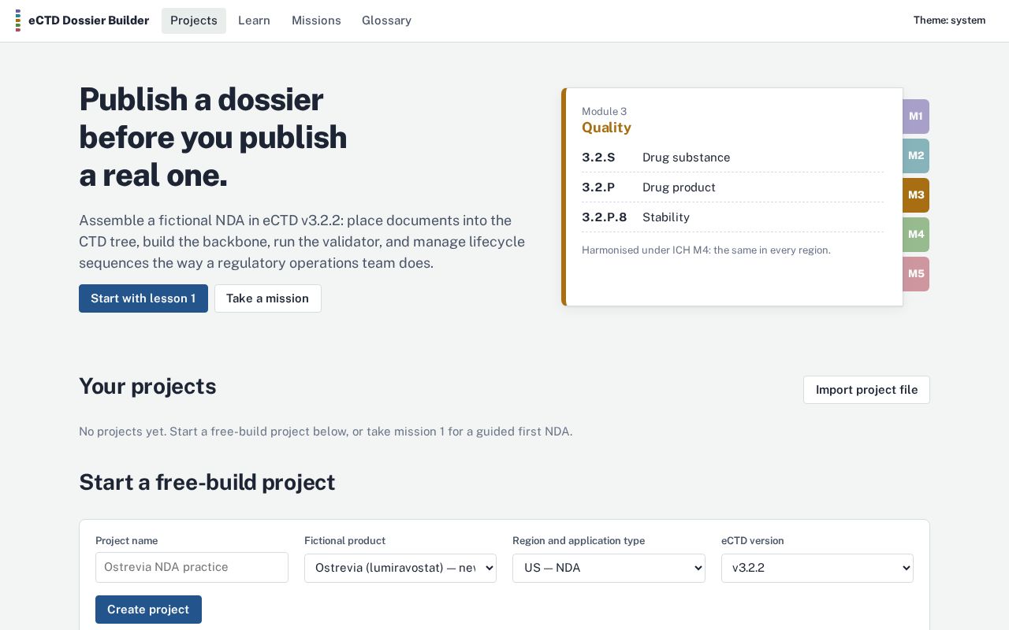Open the Fictional product dropdown
1009x630 pixels.
click(x=400, y=568)
